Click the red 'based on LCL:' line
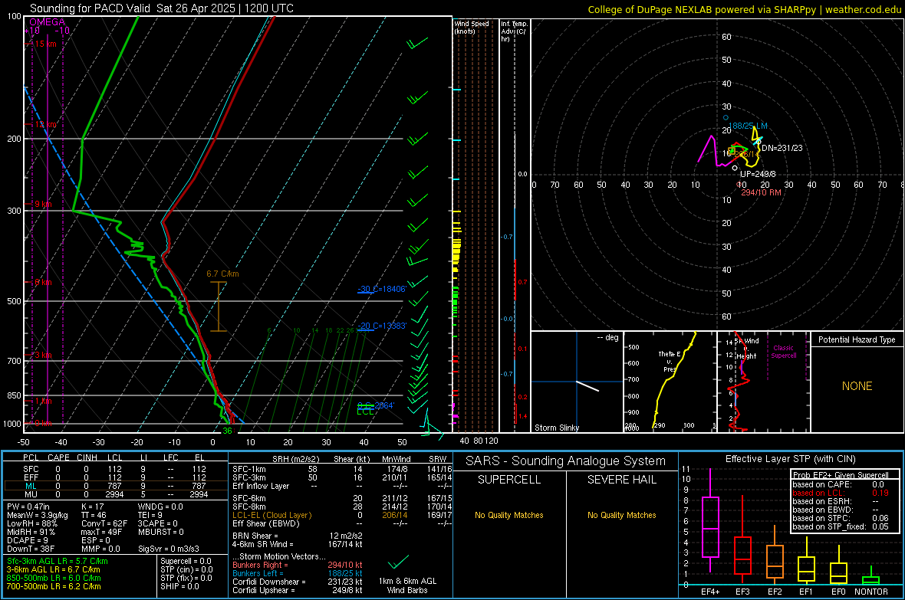The width and height of the screenshot is (905, 600). click(x=841, y=493)
